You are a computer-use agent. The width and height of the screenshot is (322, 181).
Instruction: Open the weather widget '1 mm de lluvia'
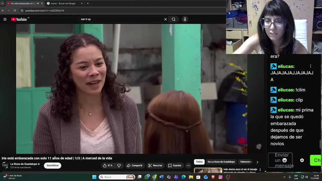(x=13, y=177)
